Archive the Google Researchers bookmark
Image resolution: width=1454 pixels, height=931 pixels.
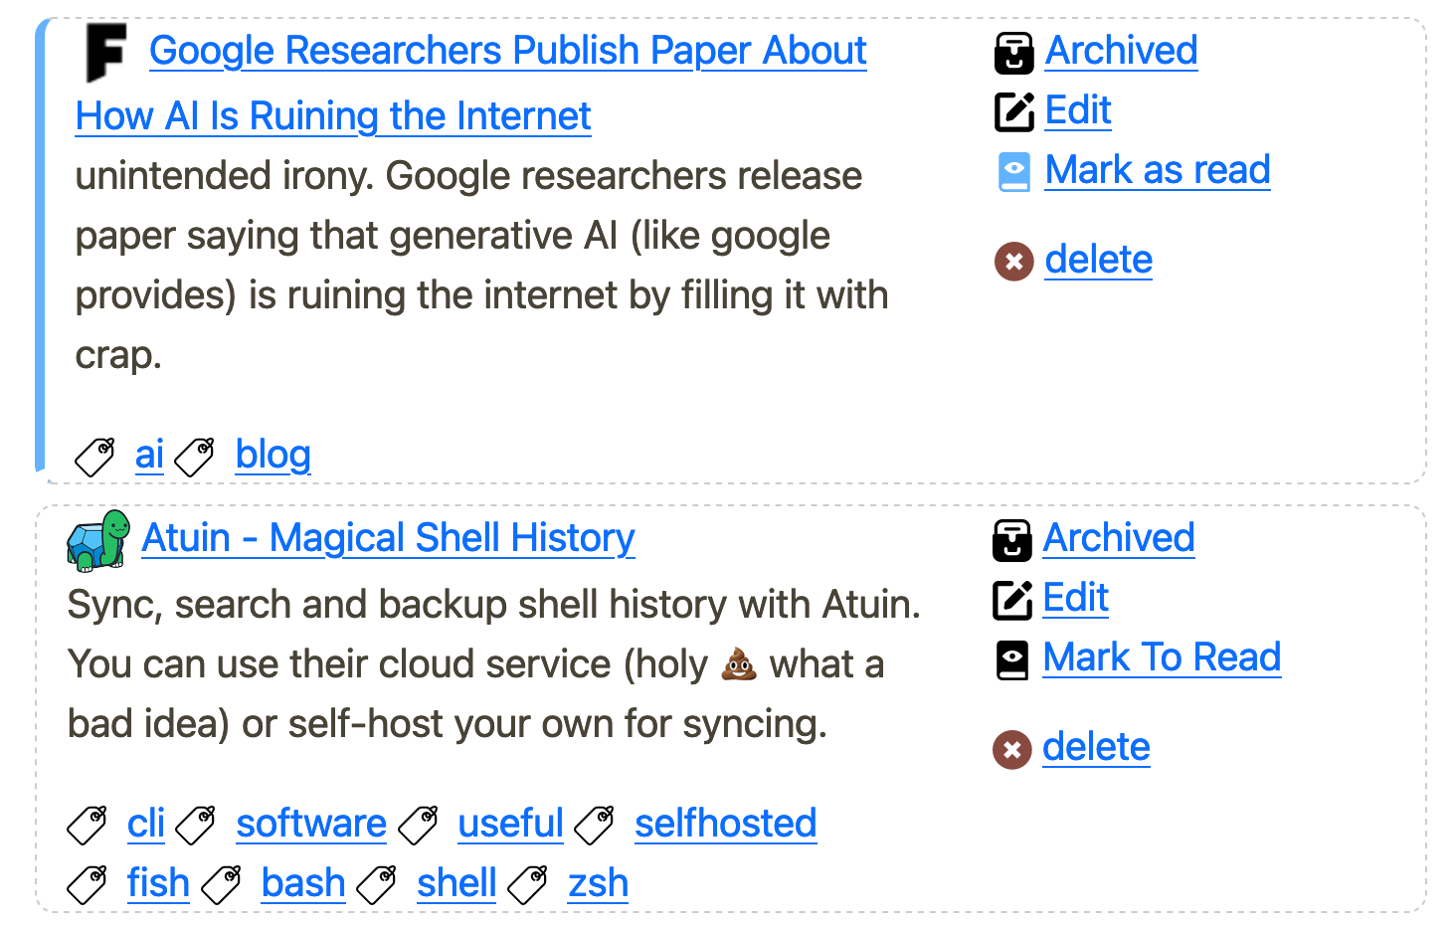(1121, 51)
